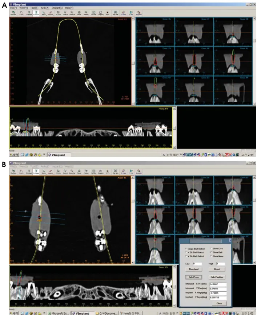Select C.Implant tool in window A toolbar
The height and width of the screenshot is (315, 257).
point(29,13)
